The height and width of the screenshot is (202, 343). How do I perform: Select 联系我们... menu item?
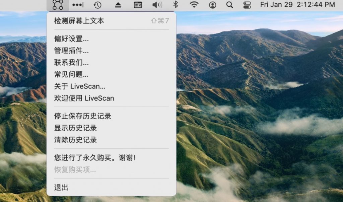[111, 63]
